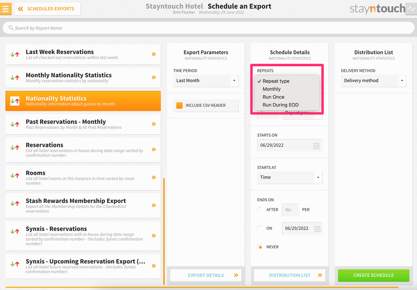The width and height of the screenshot is (417, 290).
Task: Click the search magnifier icon
Action: [x=10, y=28]
